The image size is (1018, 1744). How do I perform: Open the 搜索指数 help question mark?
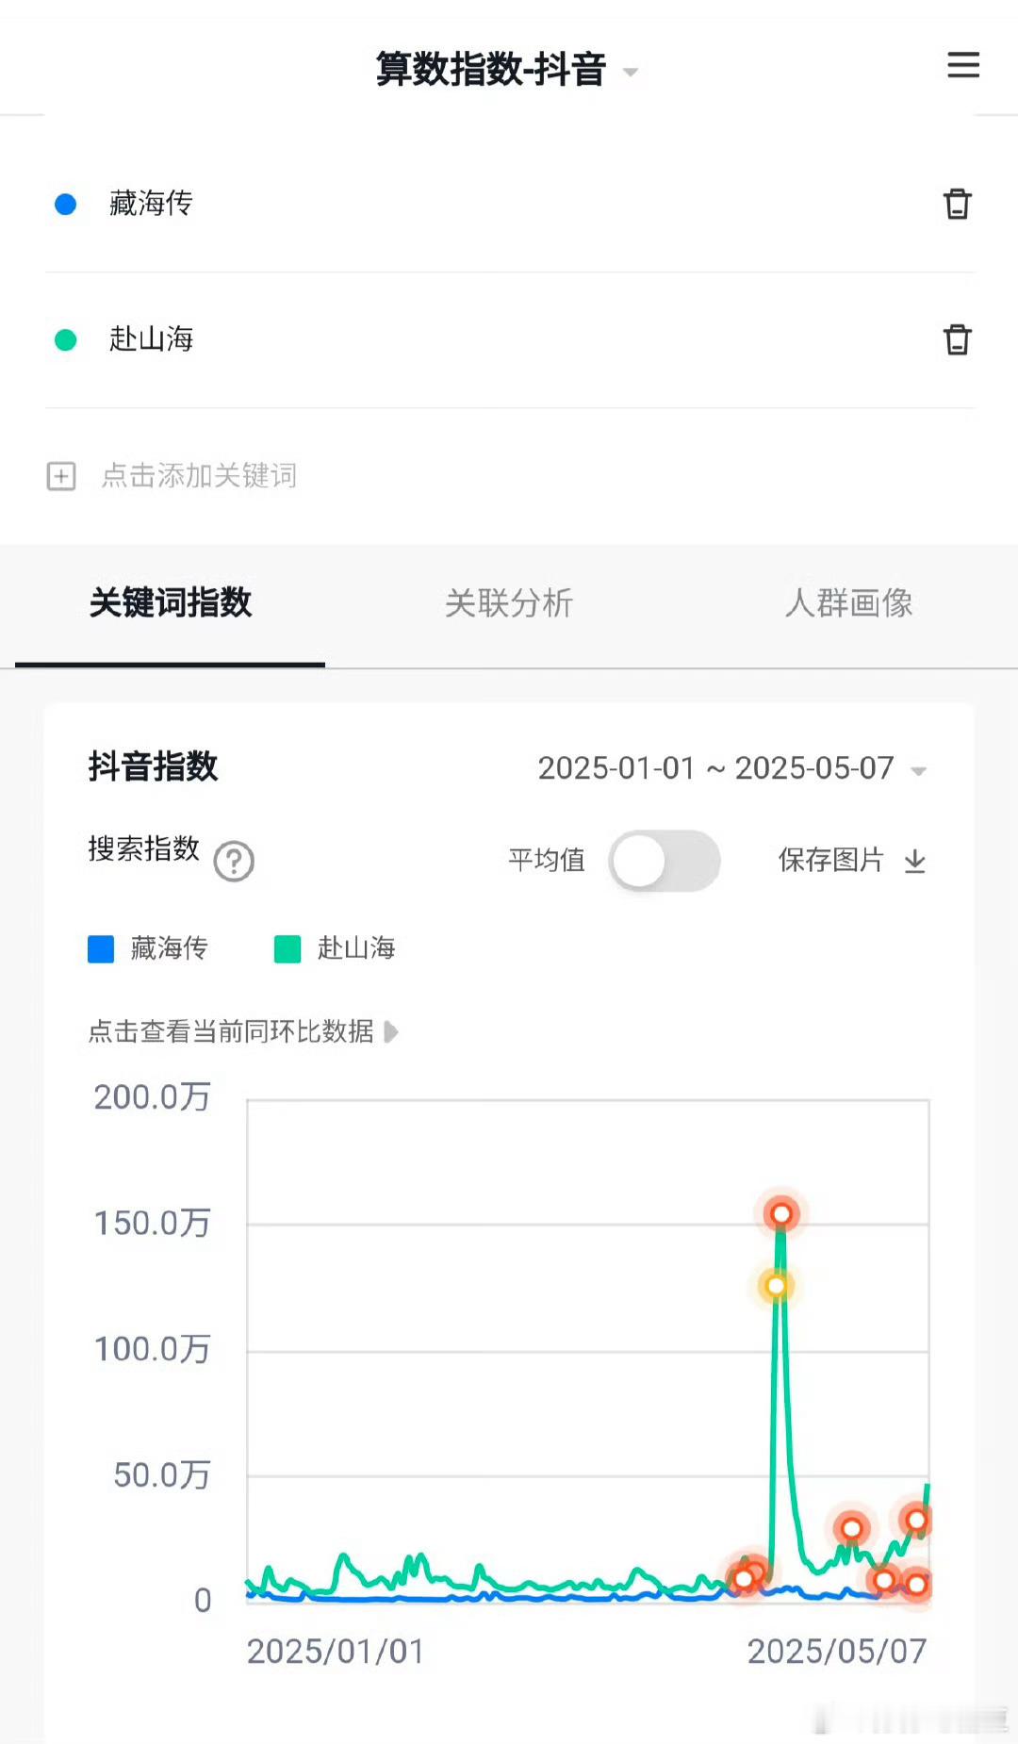click(x=234, y=861)
